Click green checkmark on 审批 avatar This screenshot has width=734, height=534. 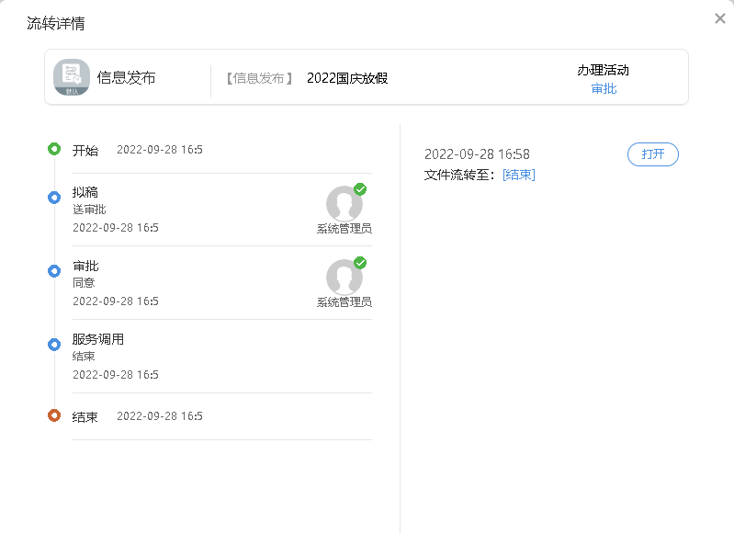[x=360, y=263]
